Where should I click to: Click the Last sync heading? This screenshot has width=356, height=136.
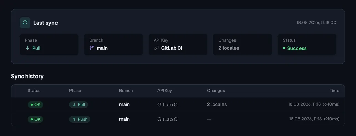[46, 23]
